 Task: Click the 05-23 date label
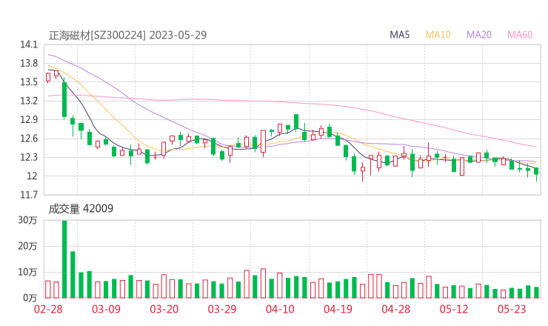tap(512, 309)
